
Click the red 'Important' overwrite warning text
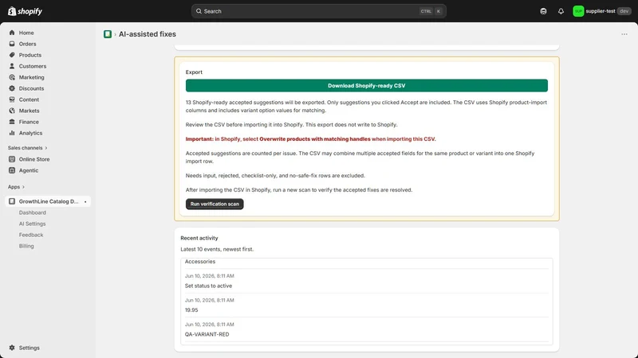pyautogui.click(x=310, y=138)
